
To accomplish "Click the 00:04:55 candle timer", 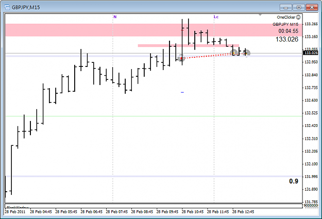I will pyautogui.click(x=289, y=31).
